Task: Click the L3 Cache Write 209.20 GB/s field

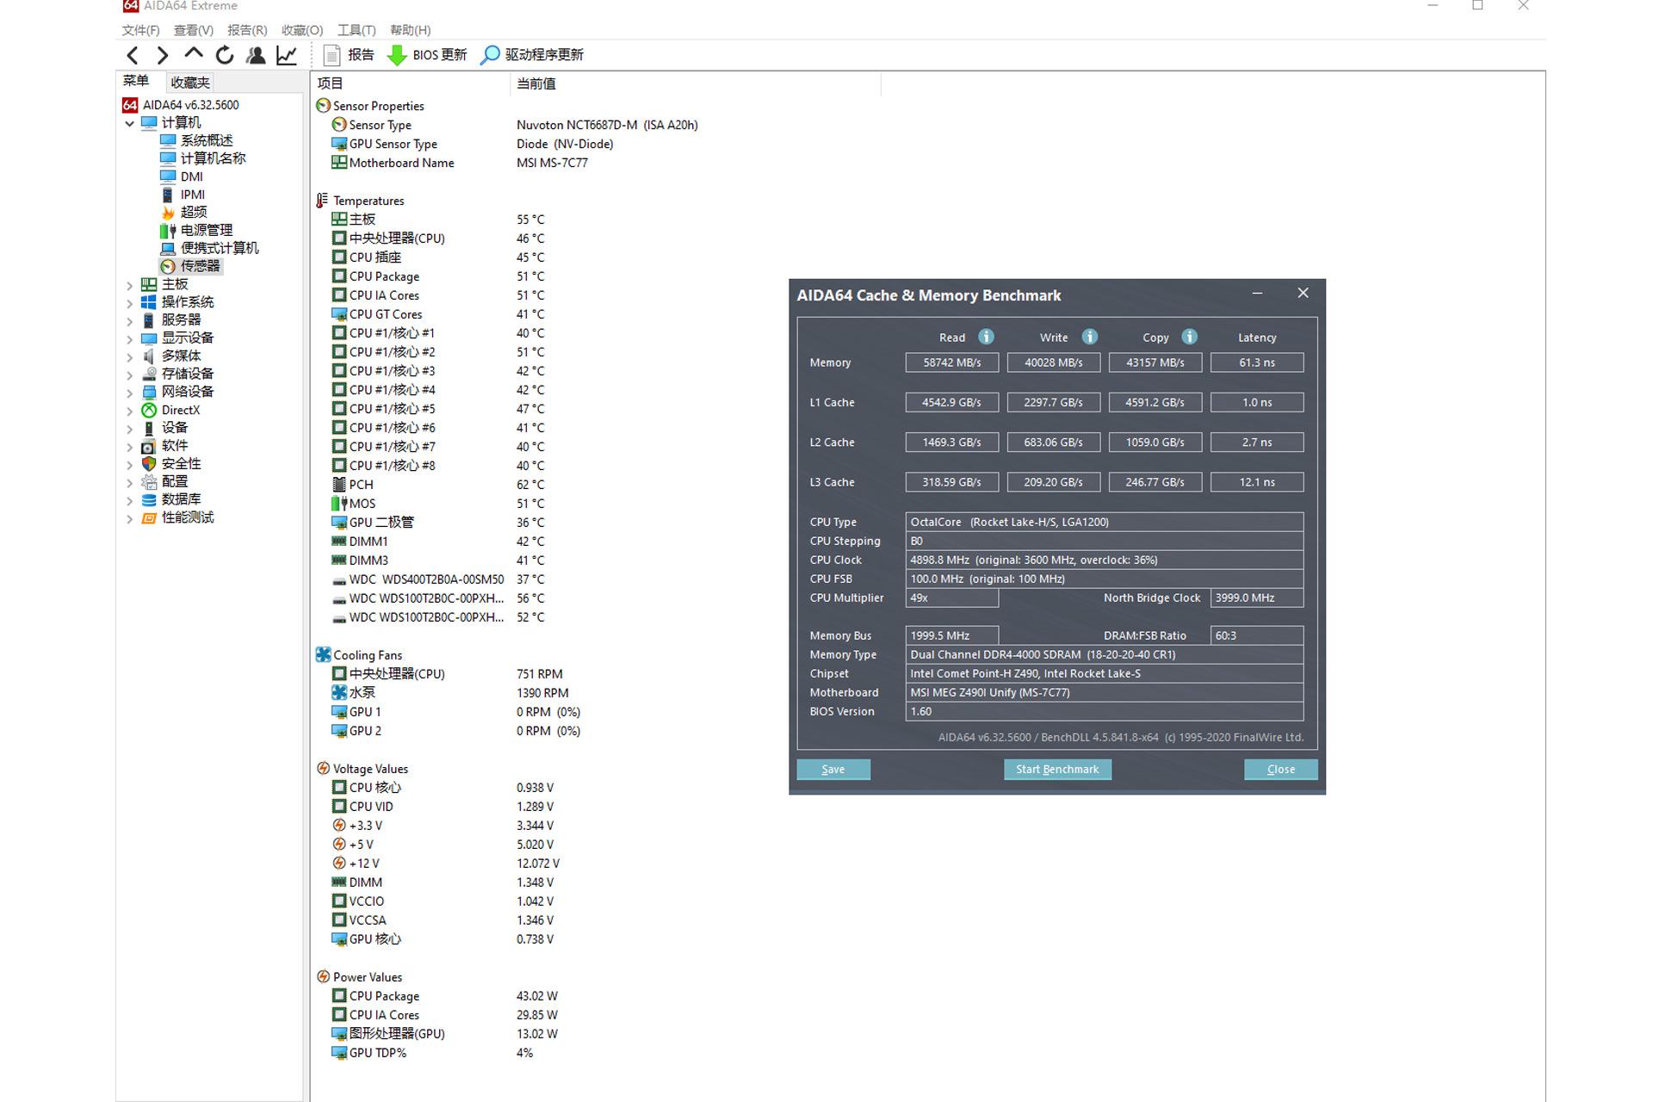Action: pos(1054,482)
